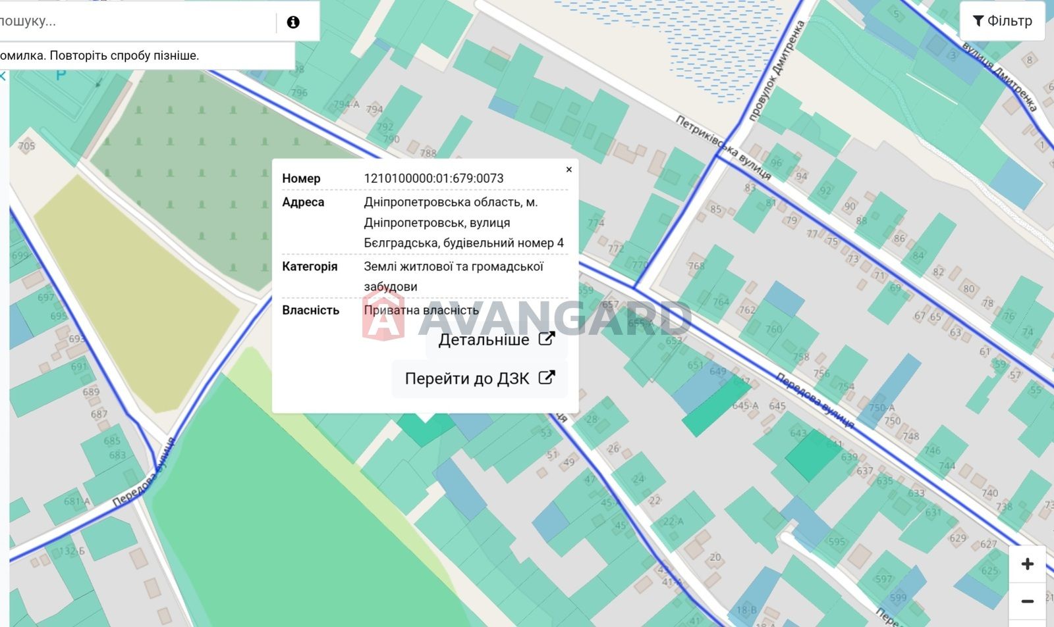Click house number 132-Б on the map
Viewport: 1054px width, 627px height.
tap(72, 551)
